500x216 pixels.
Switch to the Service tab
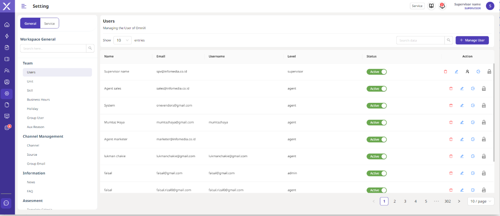coord(49,23)
